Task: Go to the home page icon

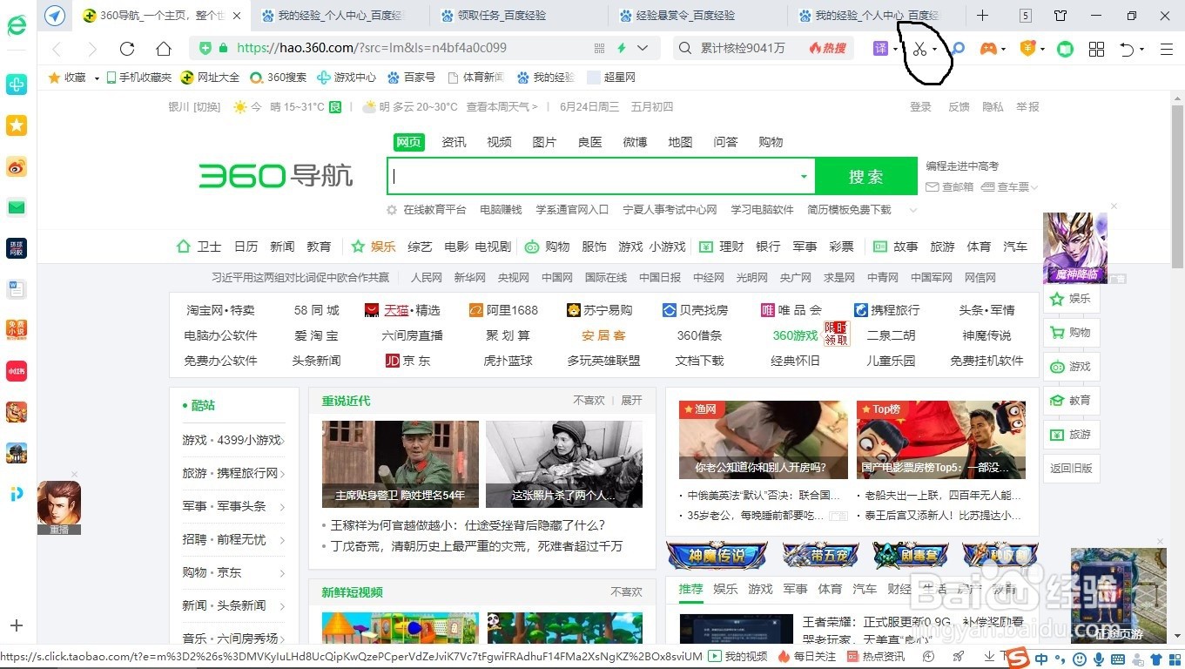Action: (164, 49)
